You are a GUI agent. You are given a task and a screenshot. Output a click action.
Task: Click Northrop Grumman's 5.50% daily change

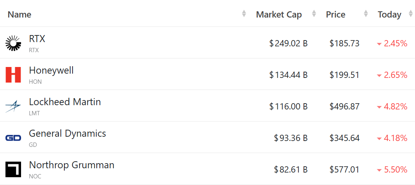click(x=395, y=169)
